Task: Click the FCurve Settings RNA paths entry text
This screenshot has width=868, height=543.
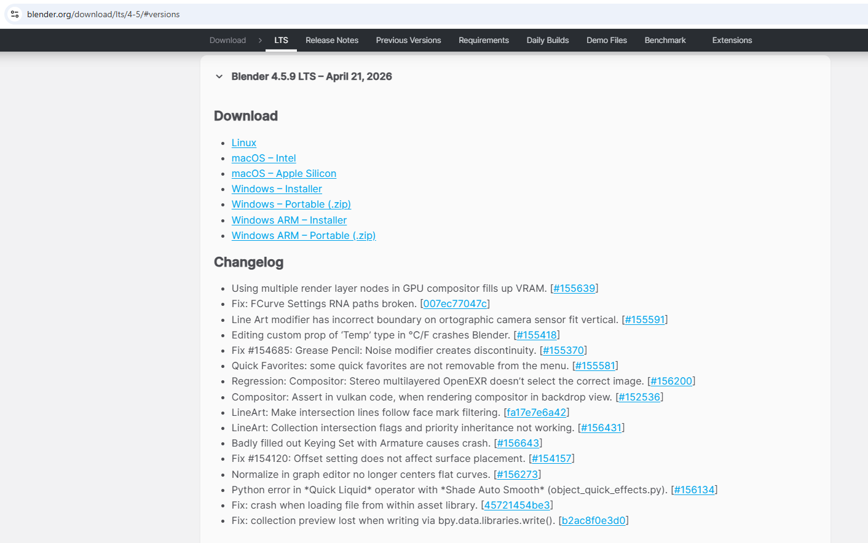Action: (x=324, y=304)
